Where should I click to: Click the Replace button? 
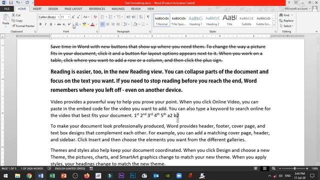point(286,20)
